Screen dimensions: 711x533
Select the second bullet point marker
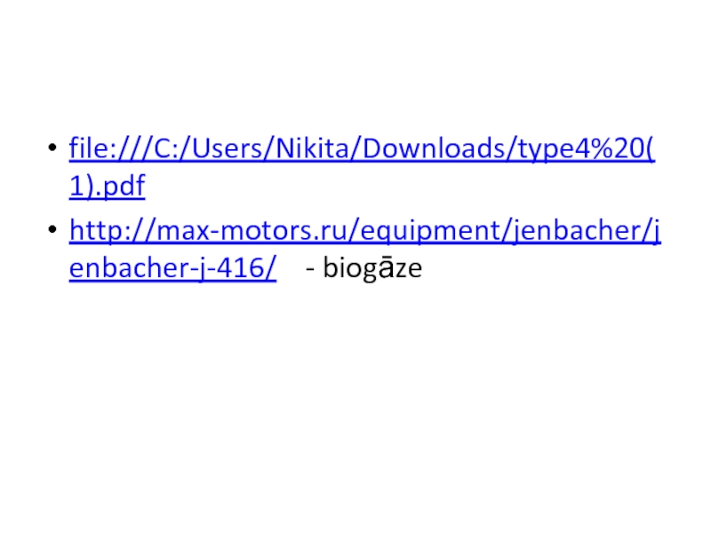coord(52,229)
